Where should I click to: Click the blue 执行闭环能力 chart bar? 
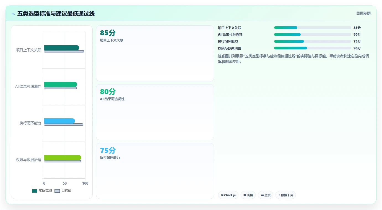(x=59, y=121)
